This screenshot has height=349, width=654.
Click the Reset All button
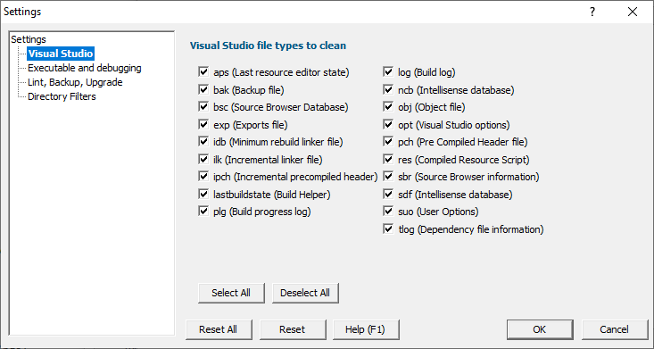[218, 329]
